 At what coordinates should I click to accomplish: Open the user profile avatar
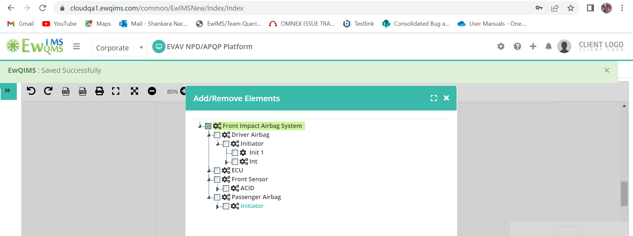pyautogui.click(x=564, y=46)
